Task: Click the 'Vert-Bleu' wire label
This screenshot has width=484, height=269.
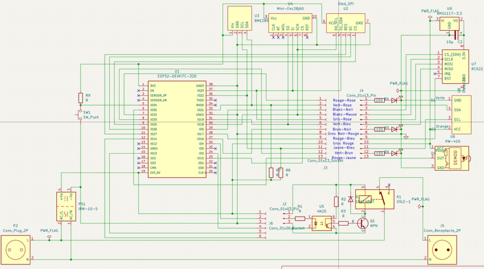Action: 342,124
